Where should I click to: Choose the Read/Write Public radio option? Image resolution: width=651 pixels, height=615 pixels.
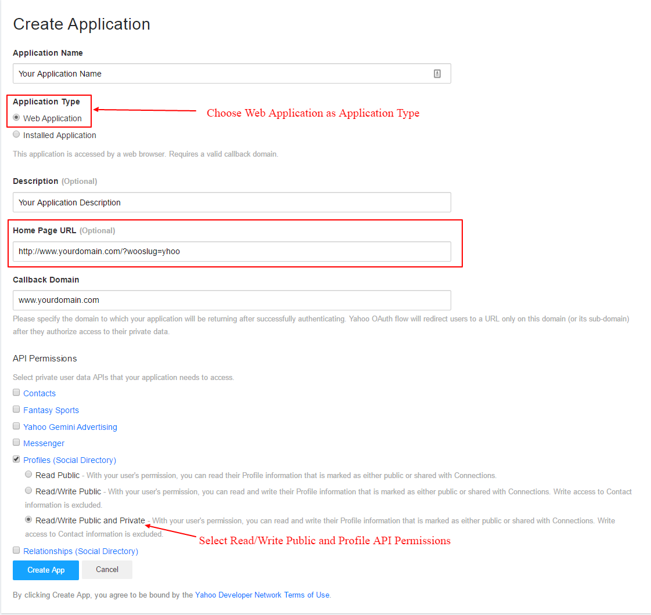pos(28,491)
